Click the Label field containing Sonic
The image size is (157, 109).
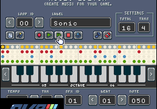point(81,22)
